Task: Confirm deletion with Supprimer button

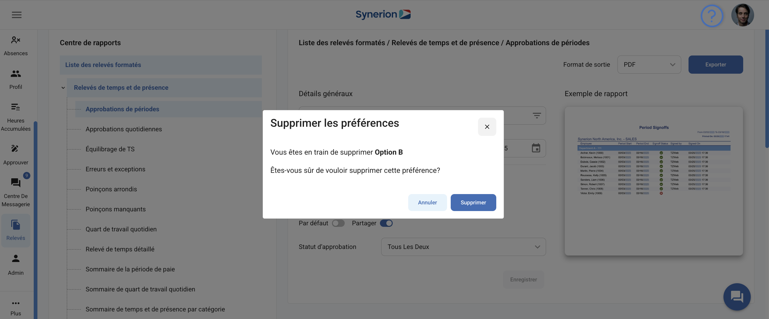Action: pos(473,203)
